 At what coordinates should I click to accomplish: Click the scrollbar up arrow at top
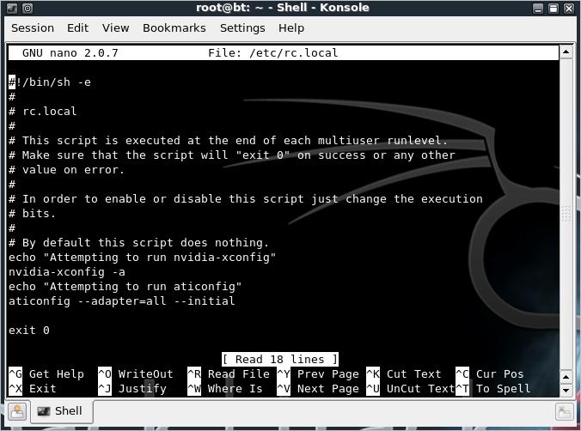click(x=566, y=52)
